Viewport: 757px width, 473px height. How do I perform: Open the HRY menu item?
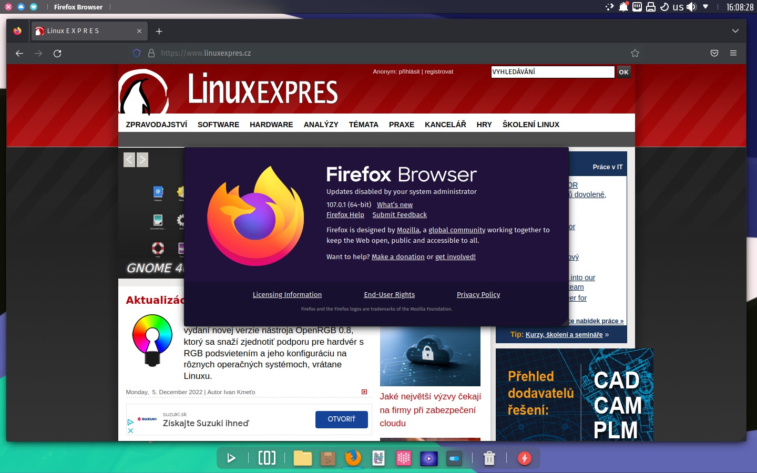tap(484, 125)
